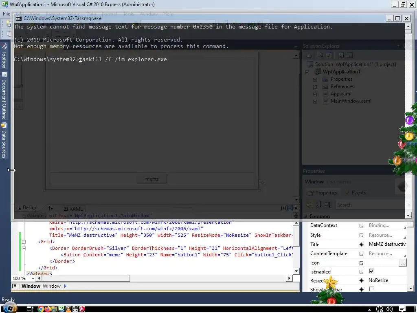Click the XAML horizontal scrollbar thumb
417x313 pixels.
[x=86, y=278]
